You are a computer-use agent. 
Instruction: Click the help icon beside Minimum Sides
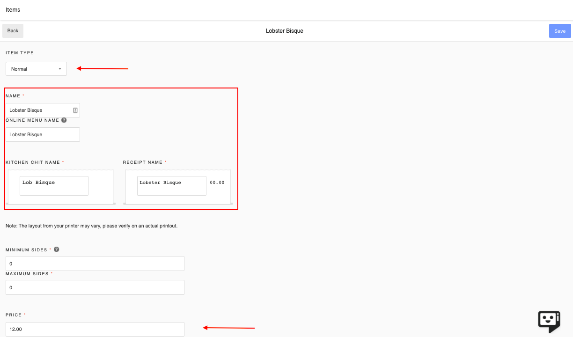point(56,249)
